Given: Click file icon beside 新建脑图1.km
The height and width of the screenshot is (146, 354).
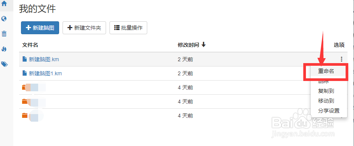Looking at the screenshot, I should 25,73.
